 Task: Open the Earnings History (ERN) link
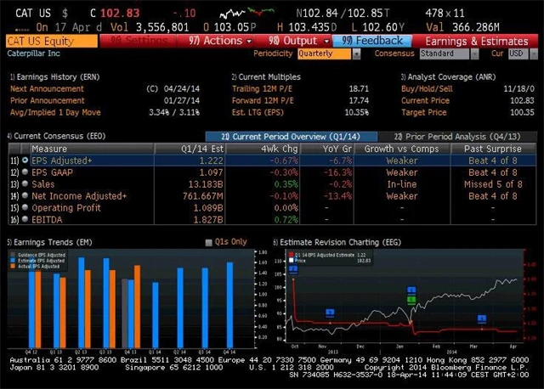coord(48,76)
